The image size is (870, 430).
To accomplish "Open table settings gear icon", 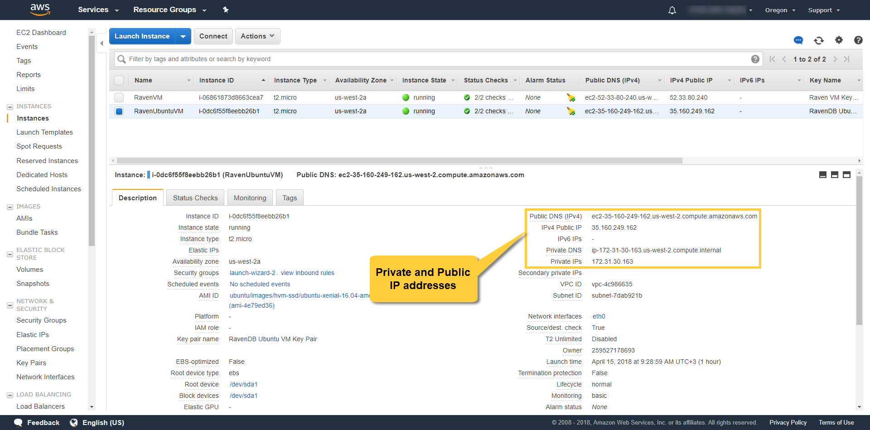I will click(x=839, y=40).
